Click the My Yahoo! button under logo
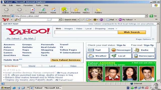The height and width of the screenshot is (90, 161). point(13,38)
